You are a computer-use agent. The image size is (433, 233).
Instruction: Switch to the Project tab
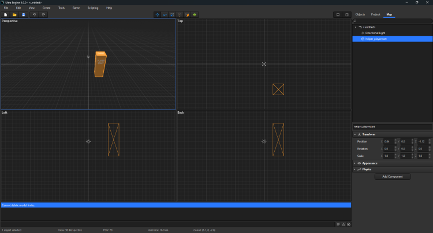[x=375, y=14]
